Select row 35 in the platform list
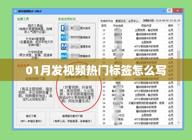This screenshot has height=140, width=192. pos(138,107)
